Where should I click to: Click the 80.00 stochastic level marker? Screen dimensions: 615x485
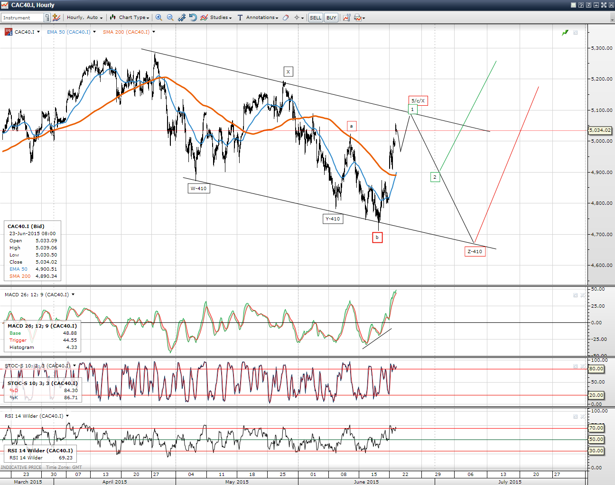(596, 368)
